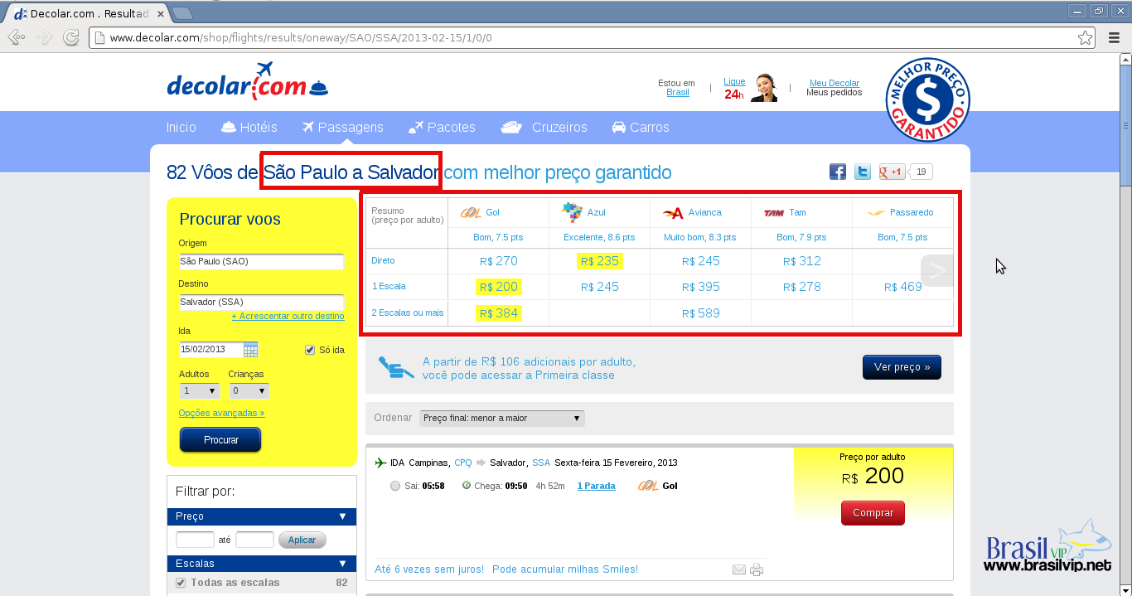This screenshot has height=596, width=1132.
Task: Click the first class seat icon
Action: pyautogui.click(x=396, y=367)
